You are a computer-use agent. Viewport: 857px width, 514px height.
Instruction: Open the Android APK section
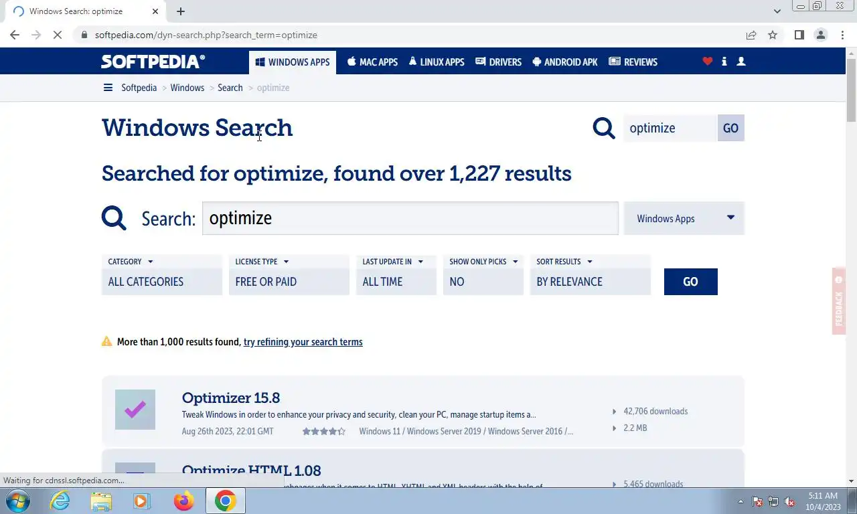point(565,62)
